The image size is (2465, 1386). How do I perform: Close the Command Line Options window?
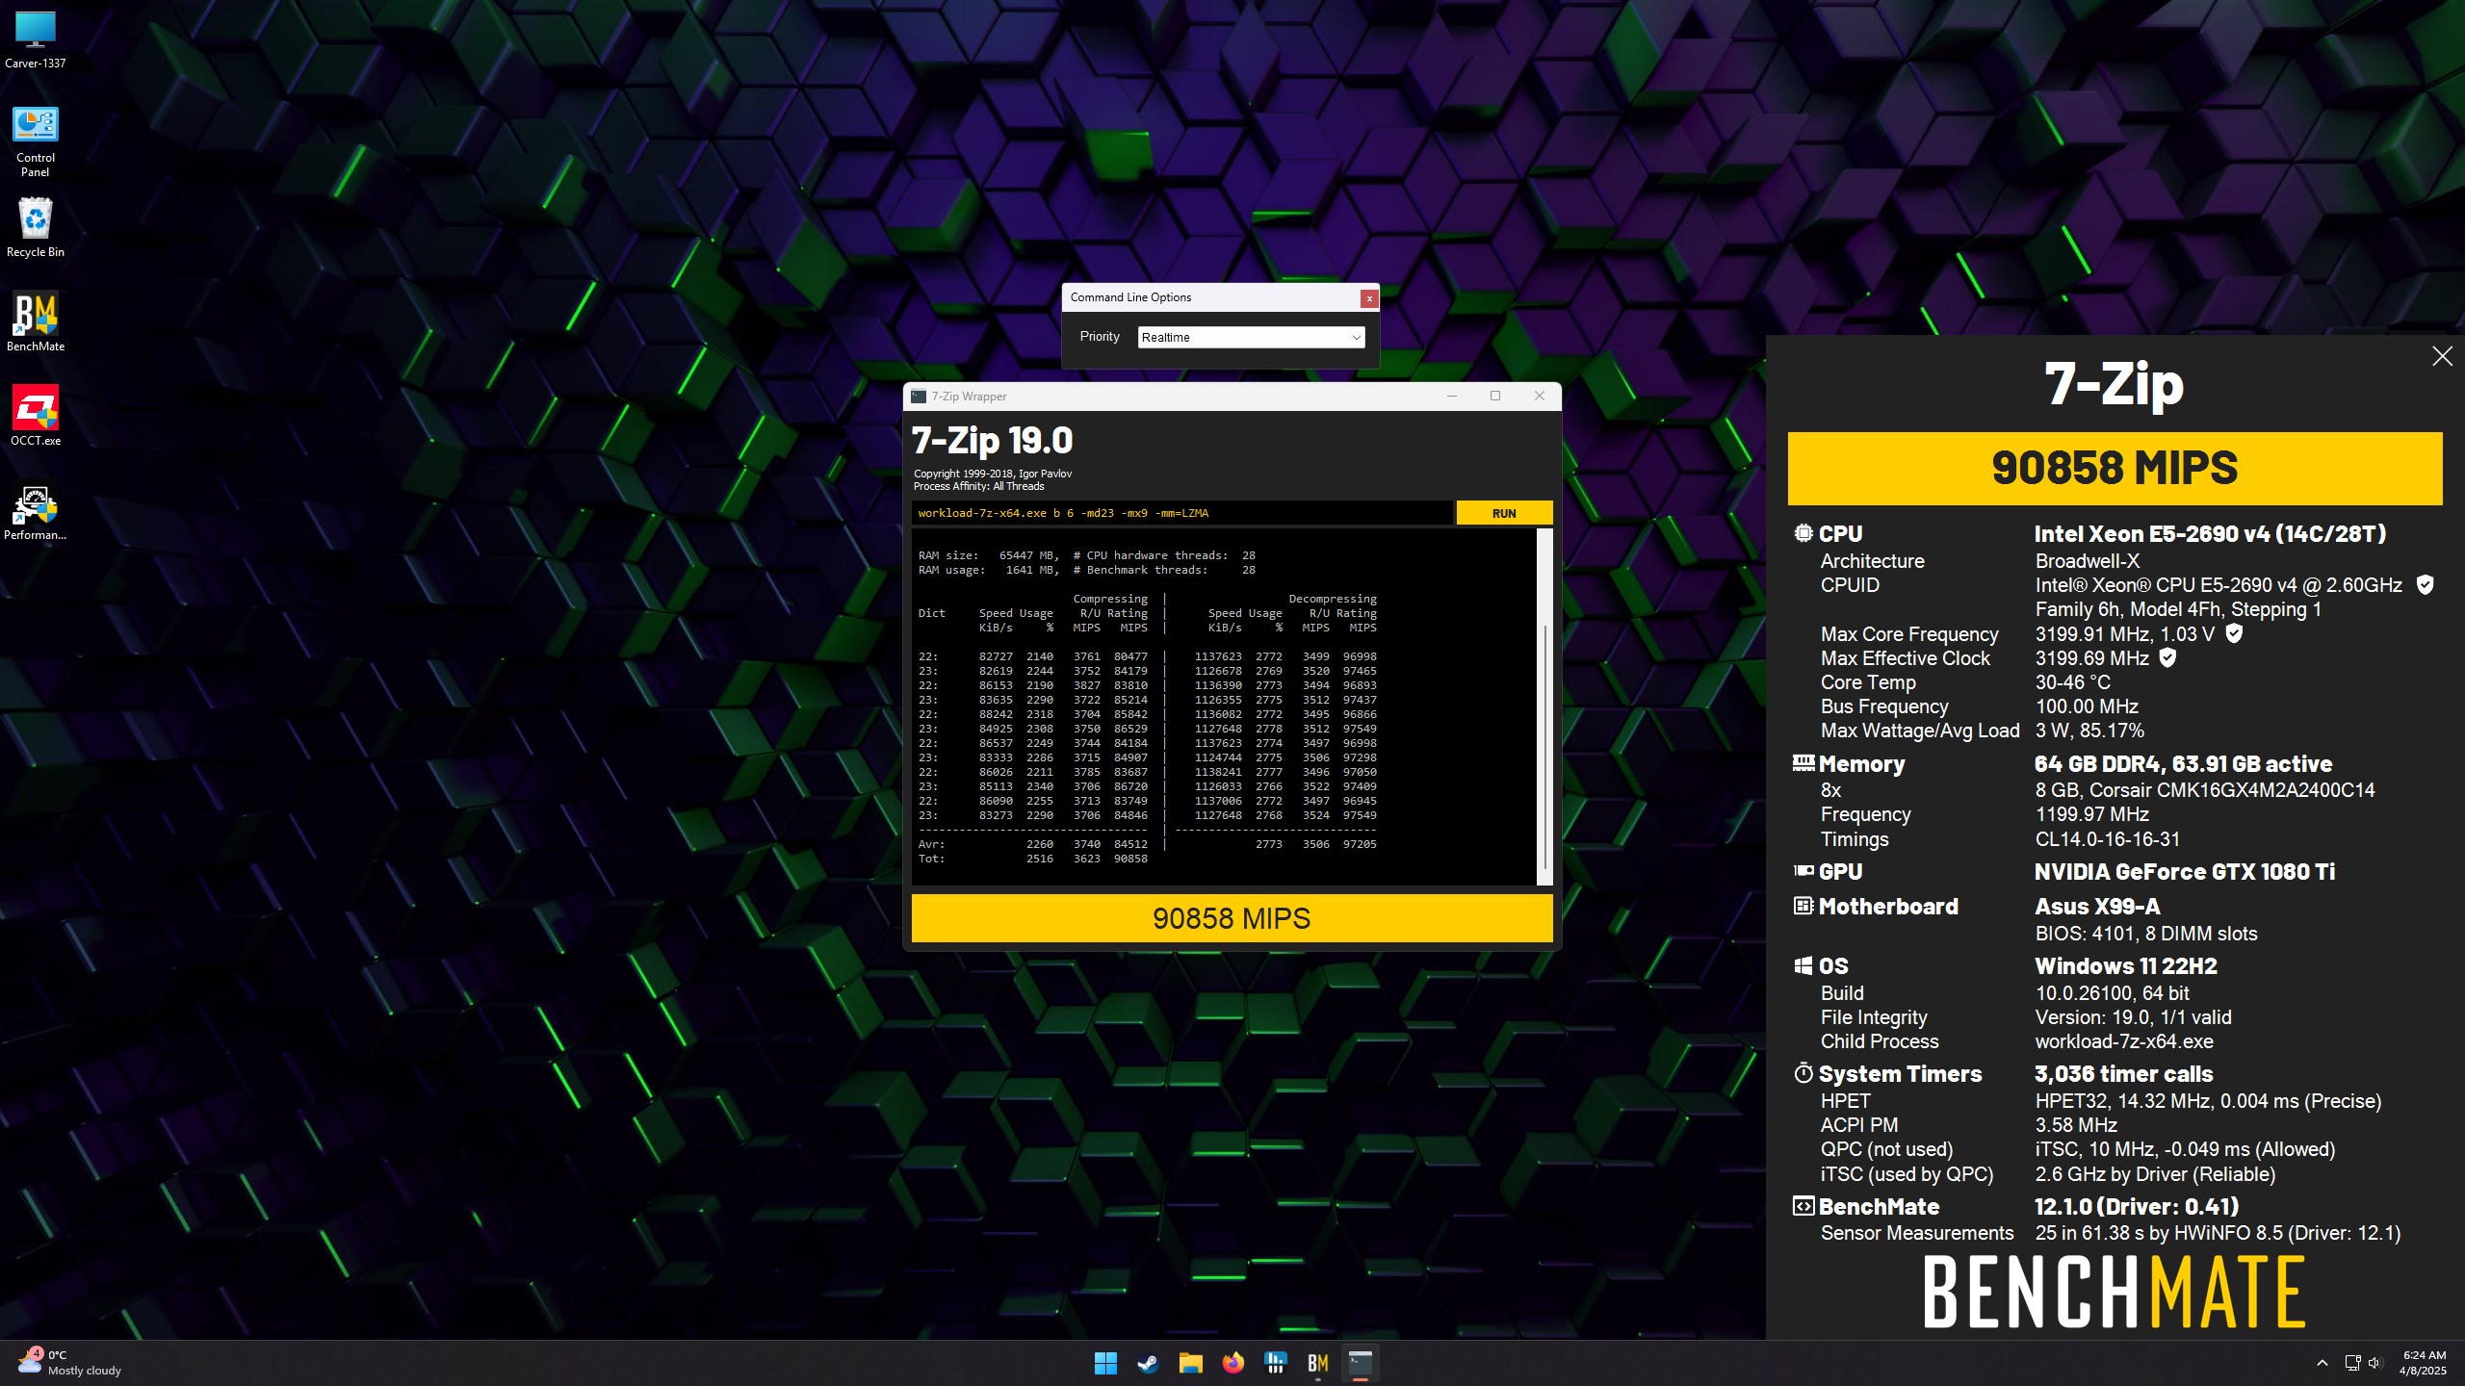pyautogui.click(x=1368, y=298)
